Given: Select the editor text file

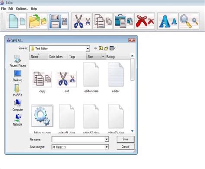Looking at the screenshot, I should (116, 78).
